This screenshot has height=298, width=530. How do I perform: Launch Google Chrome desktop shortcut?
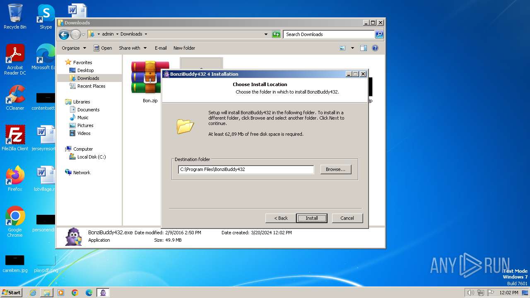coord(15,222)
